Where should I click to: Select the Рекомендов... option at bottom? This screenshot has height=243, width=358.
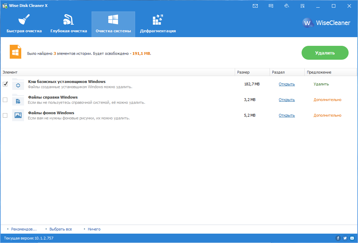[x=24, y=229]
